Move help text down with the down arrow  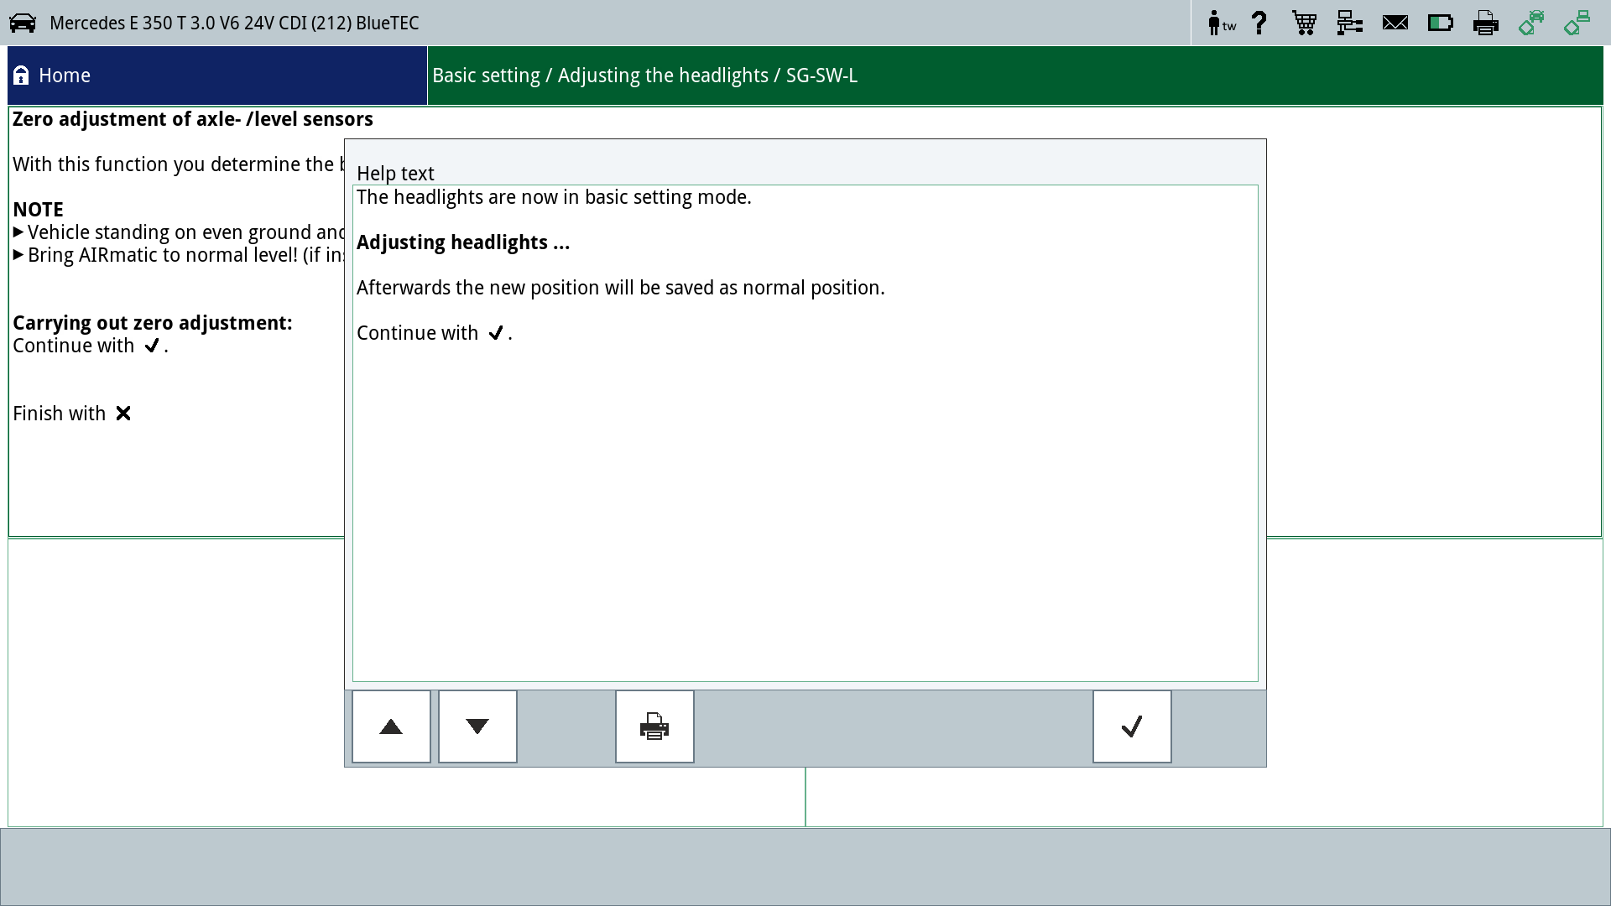pos(477,726)
